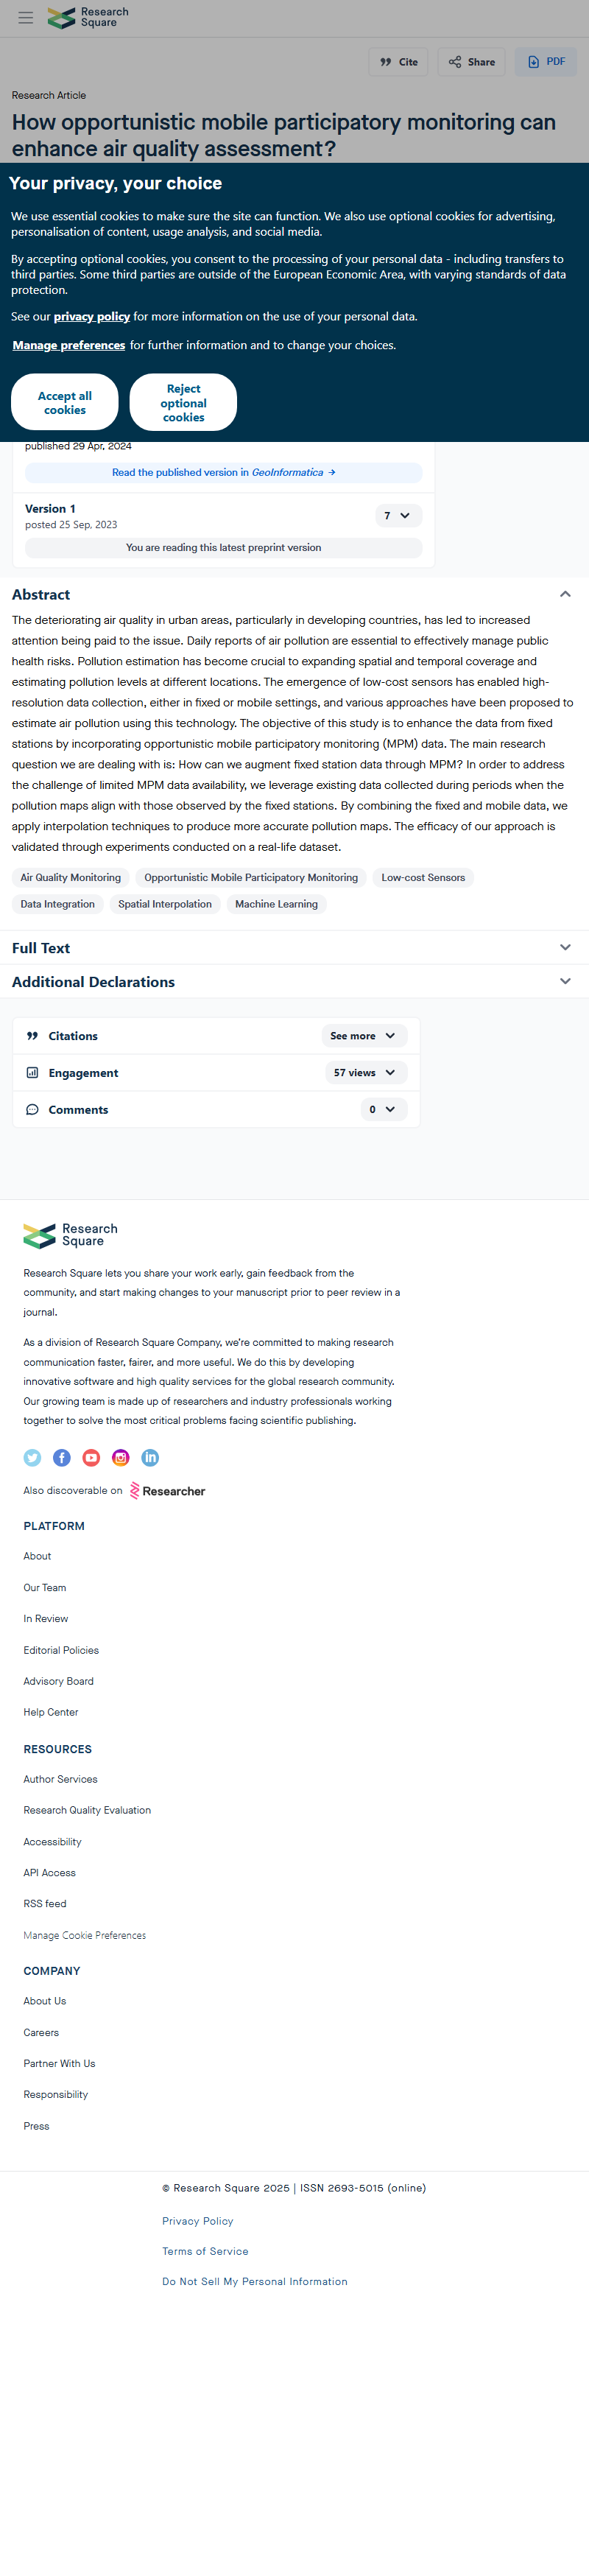The height and width of the screenshot is (2576, 589).
Task: Select the Machine Learning keyword tag
Action: (x=276, y=904)
